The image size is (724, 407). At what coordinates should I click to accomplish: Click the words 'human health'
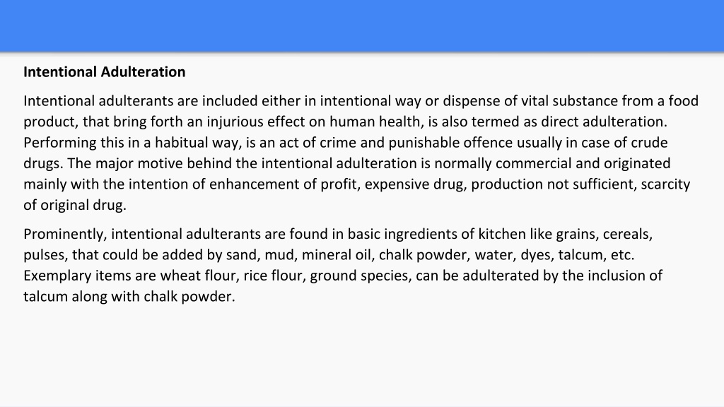[375, 122]
